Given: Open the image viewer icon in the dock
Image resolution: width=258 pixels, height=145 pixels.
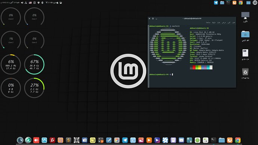Looking at the screenshot, I should [x=141, y=140].
